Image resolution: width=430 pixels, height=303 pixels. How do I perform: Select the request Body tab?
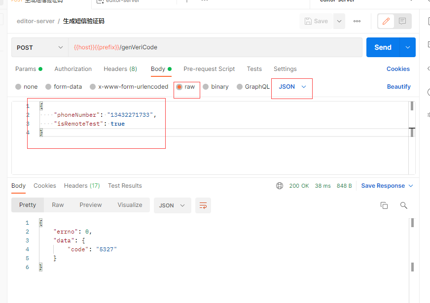click(x=161, y=69)
